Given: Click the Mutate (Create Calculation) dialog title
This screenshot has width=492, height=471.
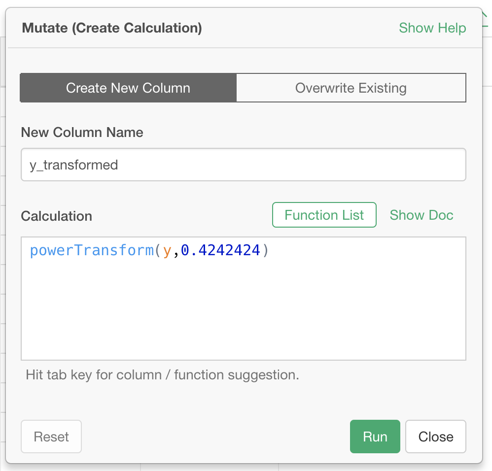Looking at the screenshot, I should (112, 28).
